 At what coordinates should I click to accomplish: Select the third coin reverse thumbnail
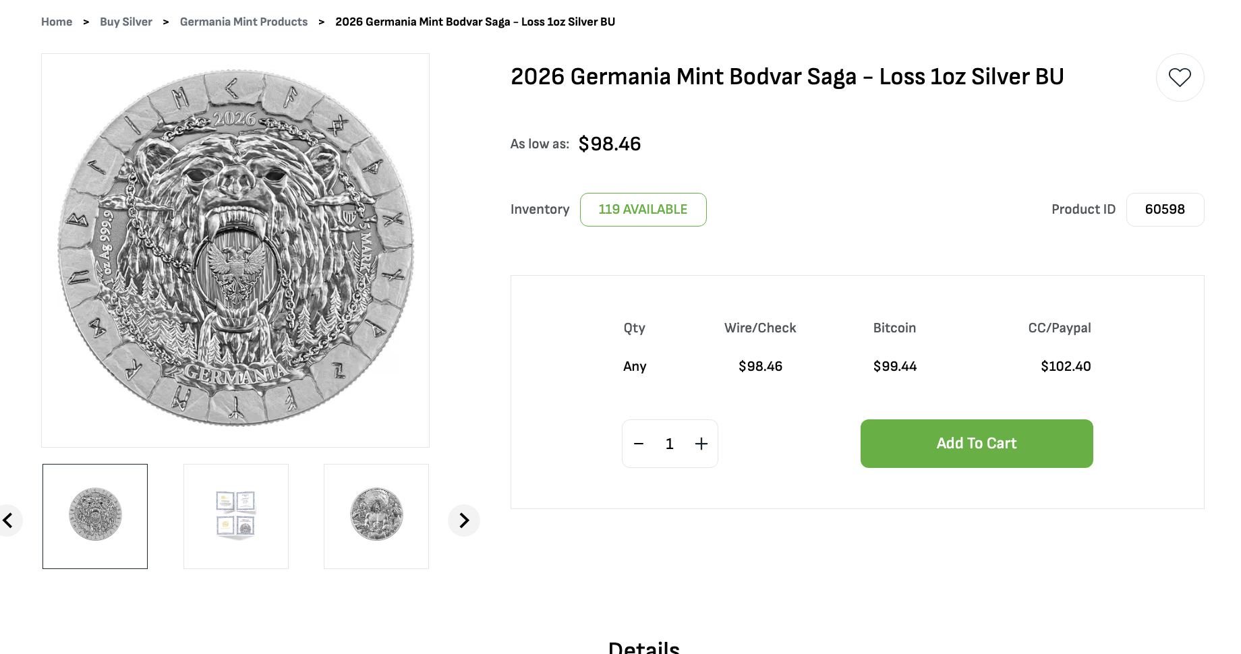pyautogui.click(x=376, y=516)
